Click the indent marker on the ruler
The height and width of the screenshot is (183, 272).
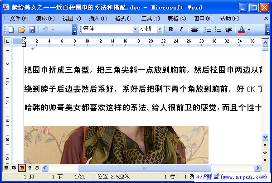tap(24, 42)
